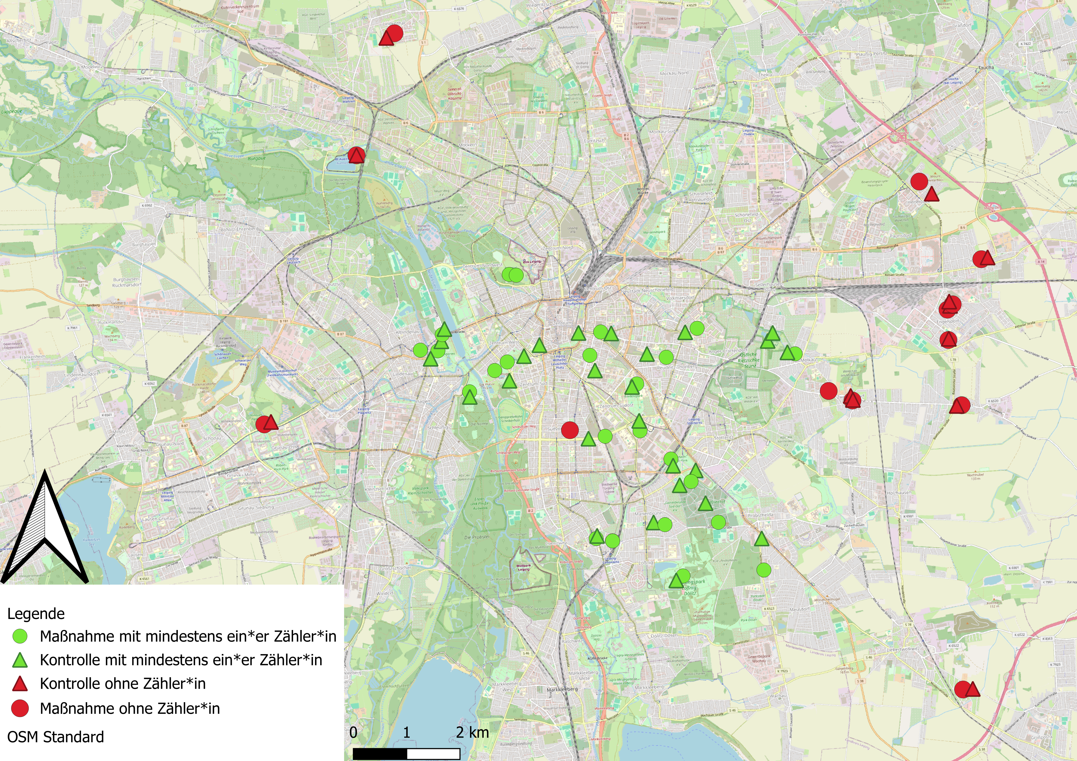Click the red circle marker at Heiterblick
This screenshot has width=1077, height=761.
tap(919, 181)
